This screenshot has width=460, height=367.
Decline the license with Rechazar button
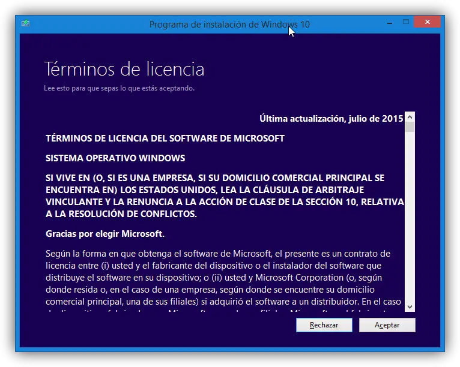324,325
